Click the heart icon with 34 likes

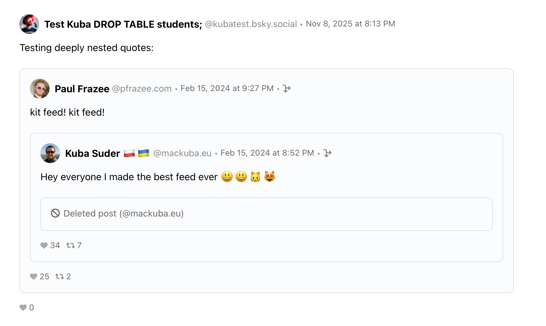[x=44, y=245]
